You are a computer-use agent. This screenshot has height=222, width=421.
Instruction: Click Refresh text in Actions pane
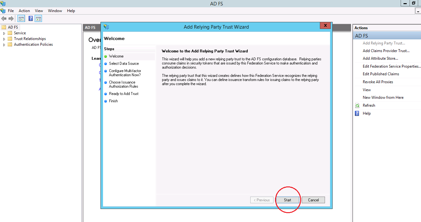pyautogui.click(x=369, y=105)
